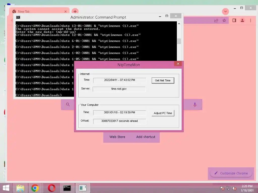
Task: Click the Administrator: Command Prompt title text
Action: point(98,17)
